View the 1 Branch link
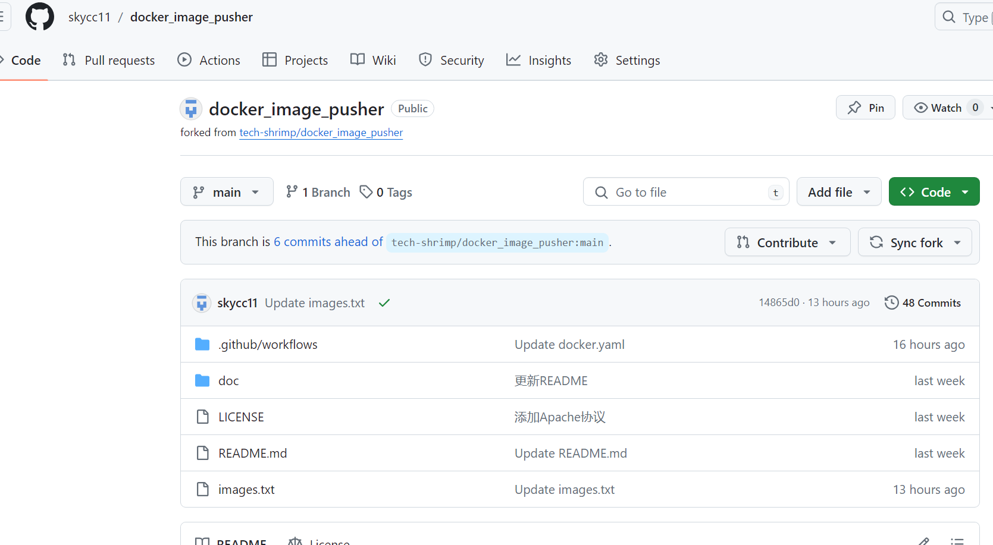This screenshot has width=993, height=545. pos(318,192)
